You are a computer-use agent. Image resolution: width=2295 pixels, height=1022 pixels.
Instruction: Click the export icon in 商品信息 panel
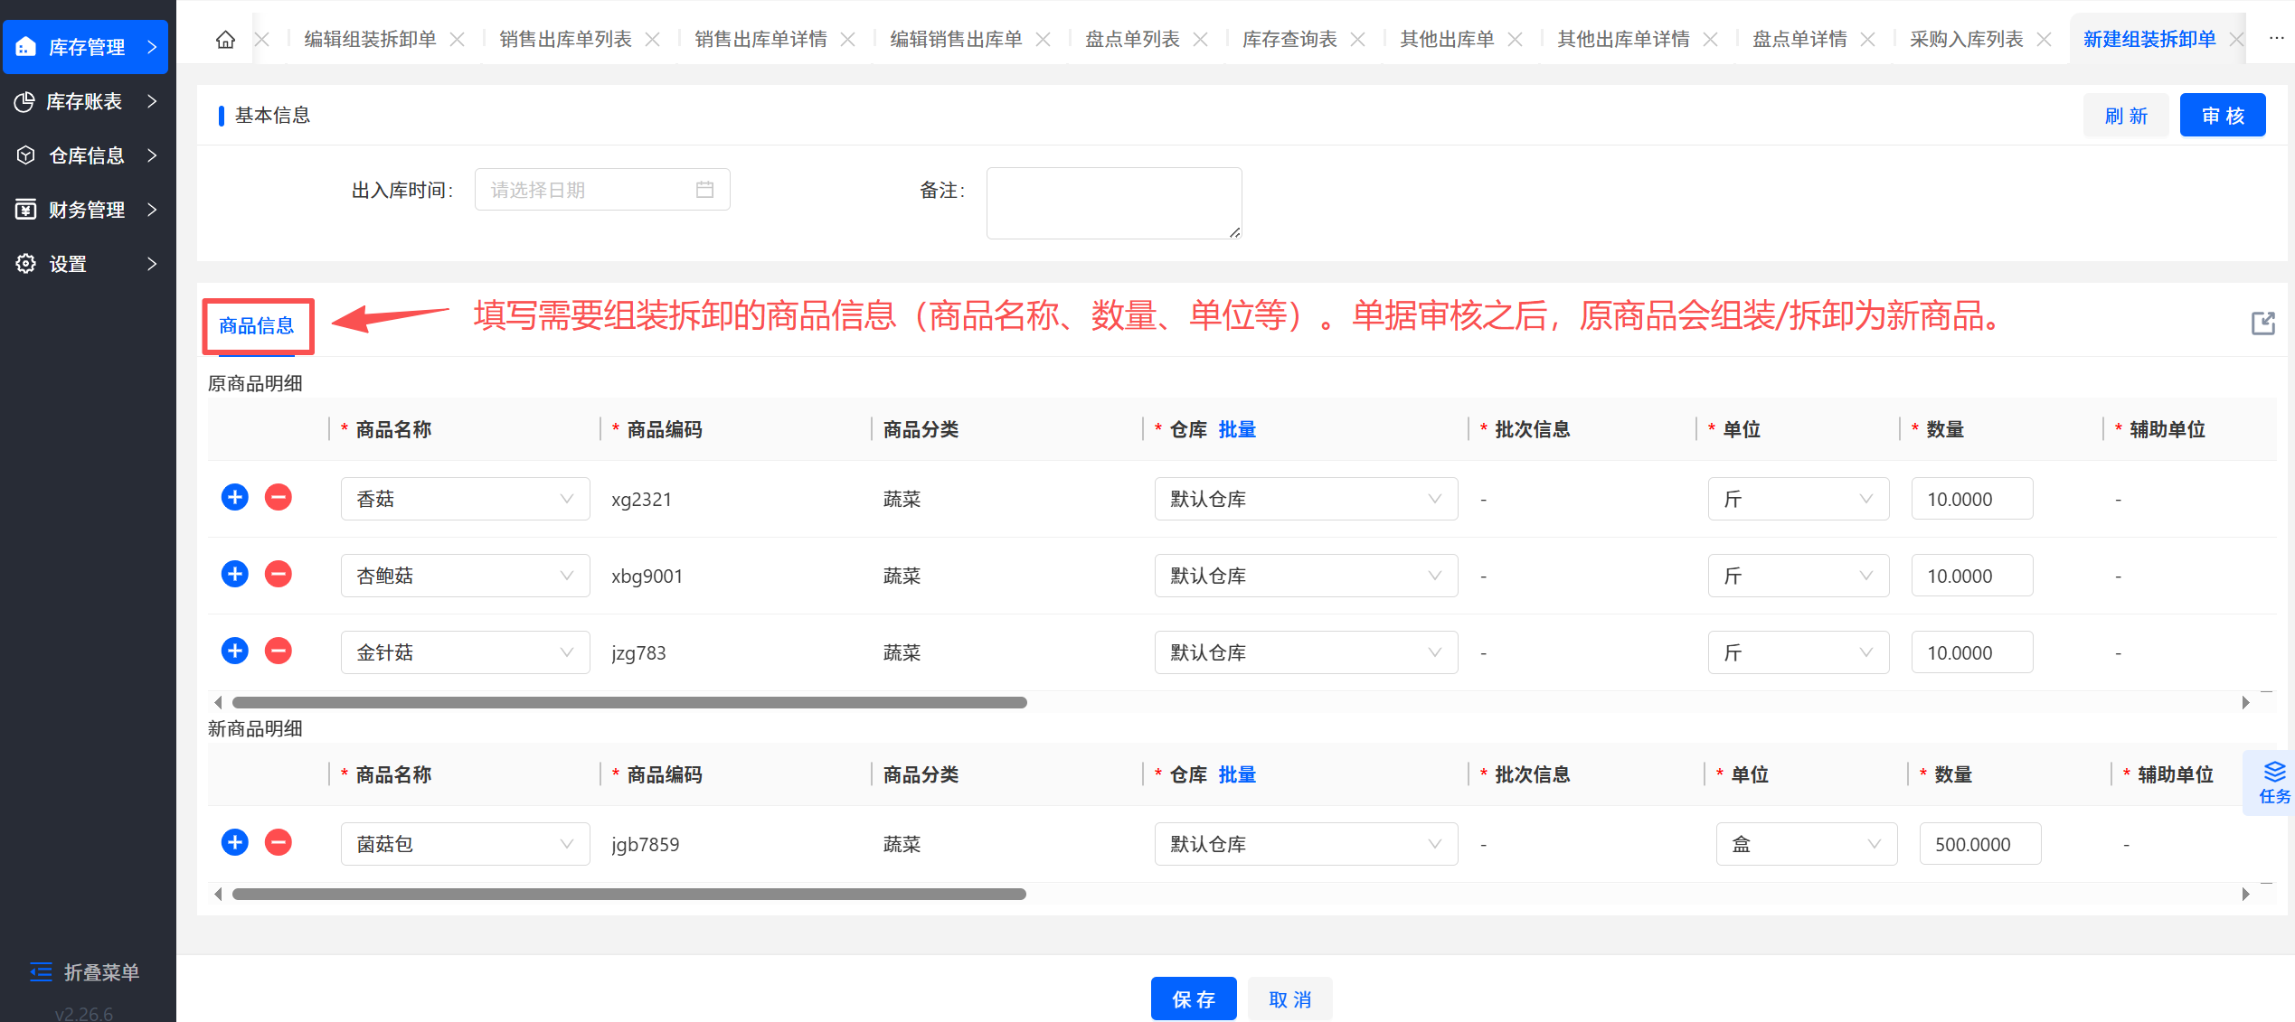pyautogui.click(x=2262, y=323)
